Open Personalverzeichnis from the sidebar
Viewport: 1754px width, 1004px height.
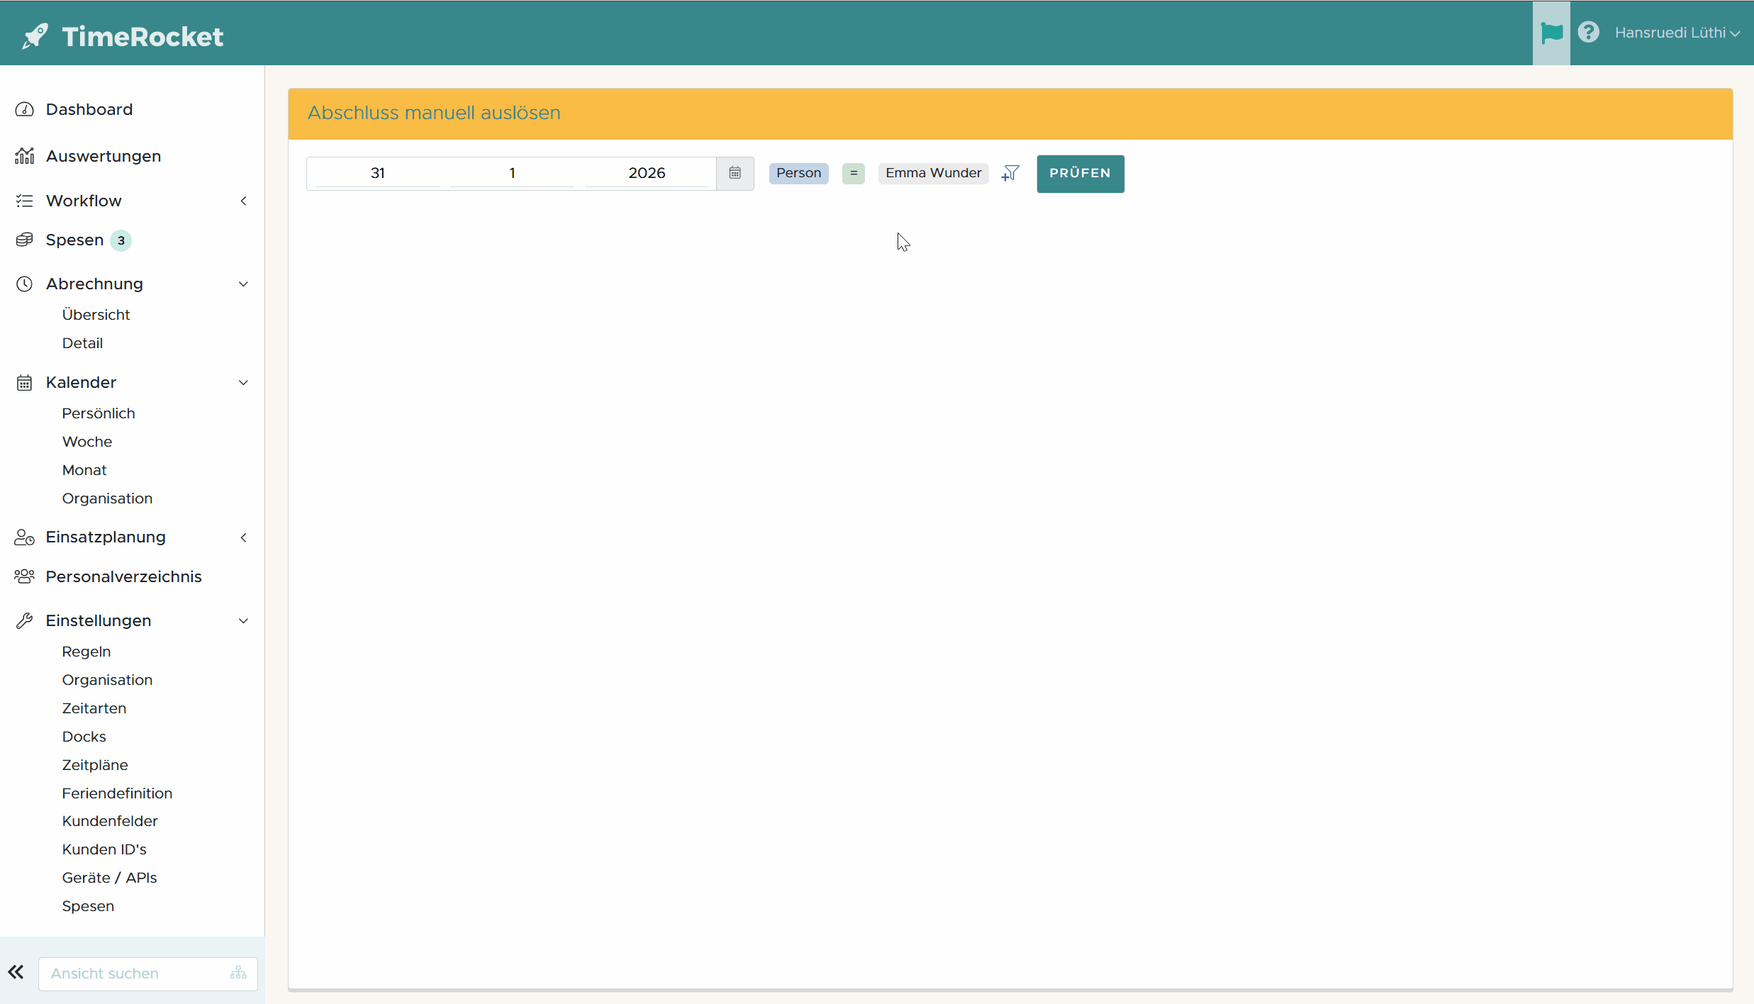click(x=123, y=576)
